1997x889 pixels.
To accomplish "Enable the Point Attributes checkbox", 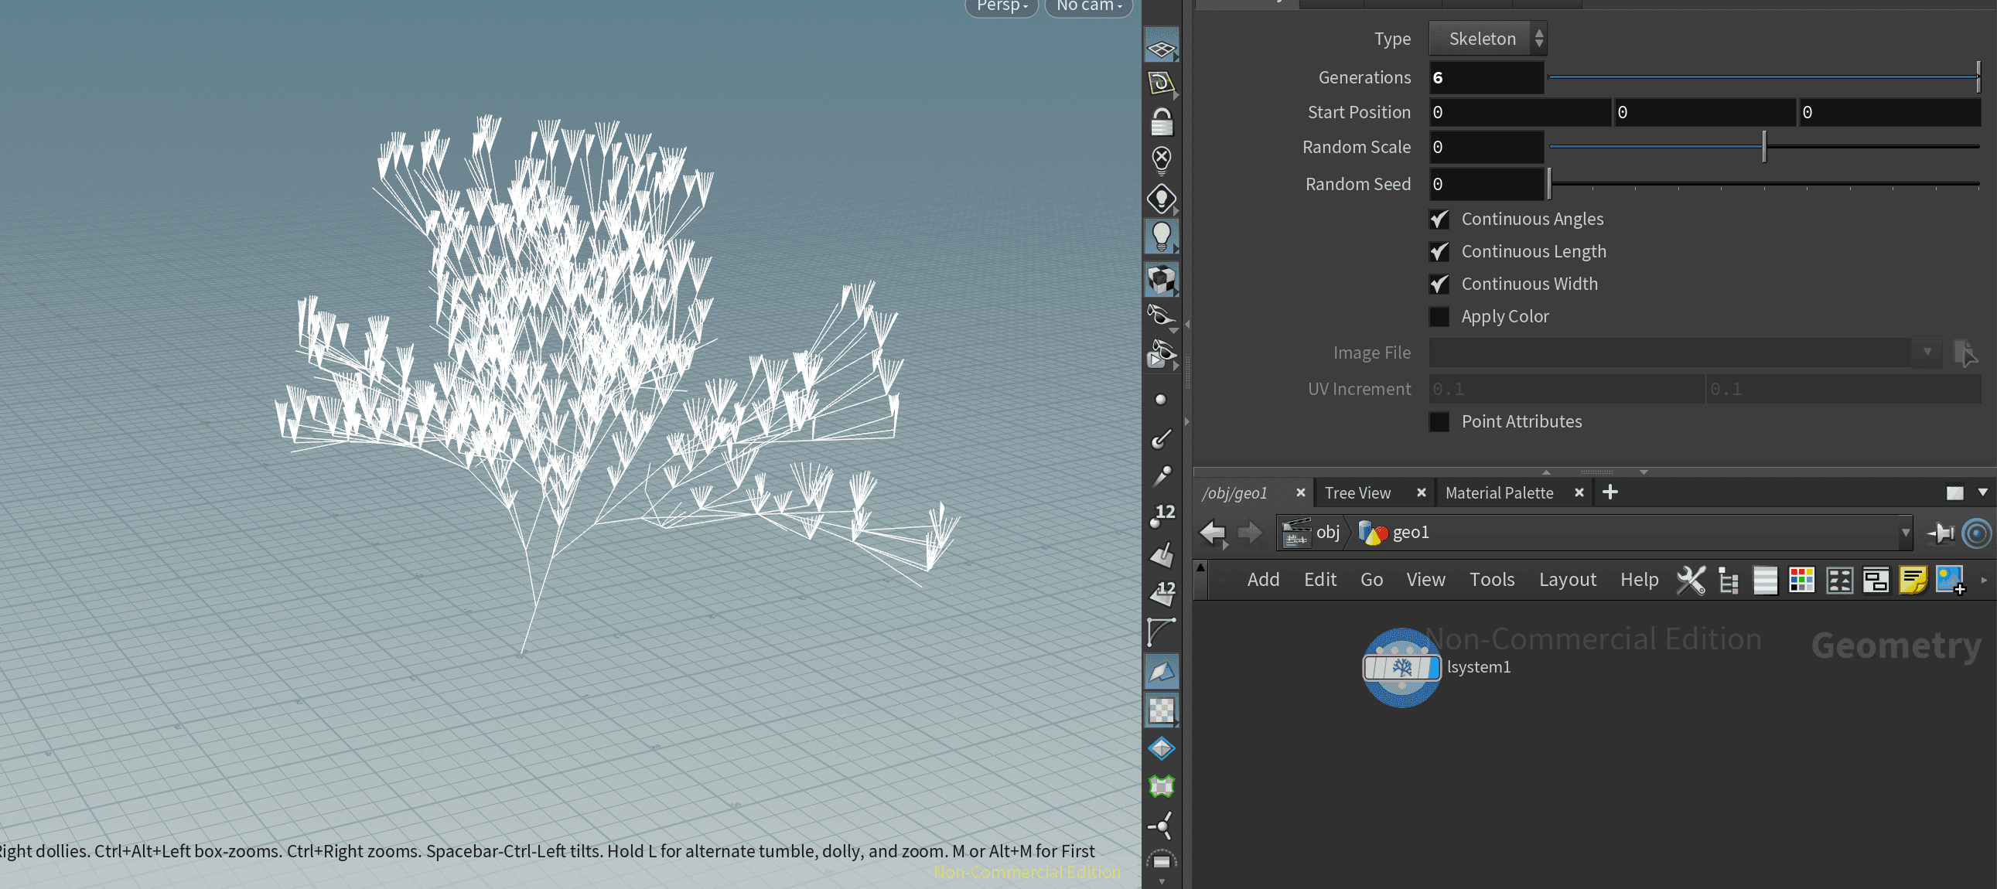I will pos(1439,421).
